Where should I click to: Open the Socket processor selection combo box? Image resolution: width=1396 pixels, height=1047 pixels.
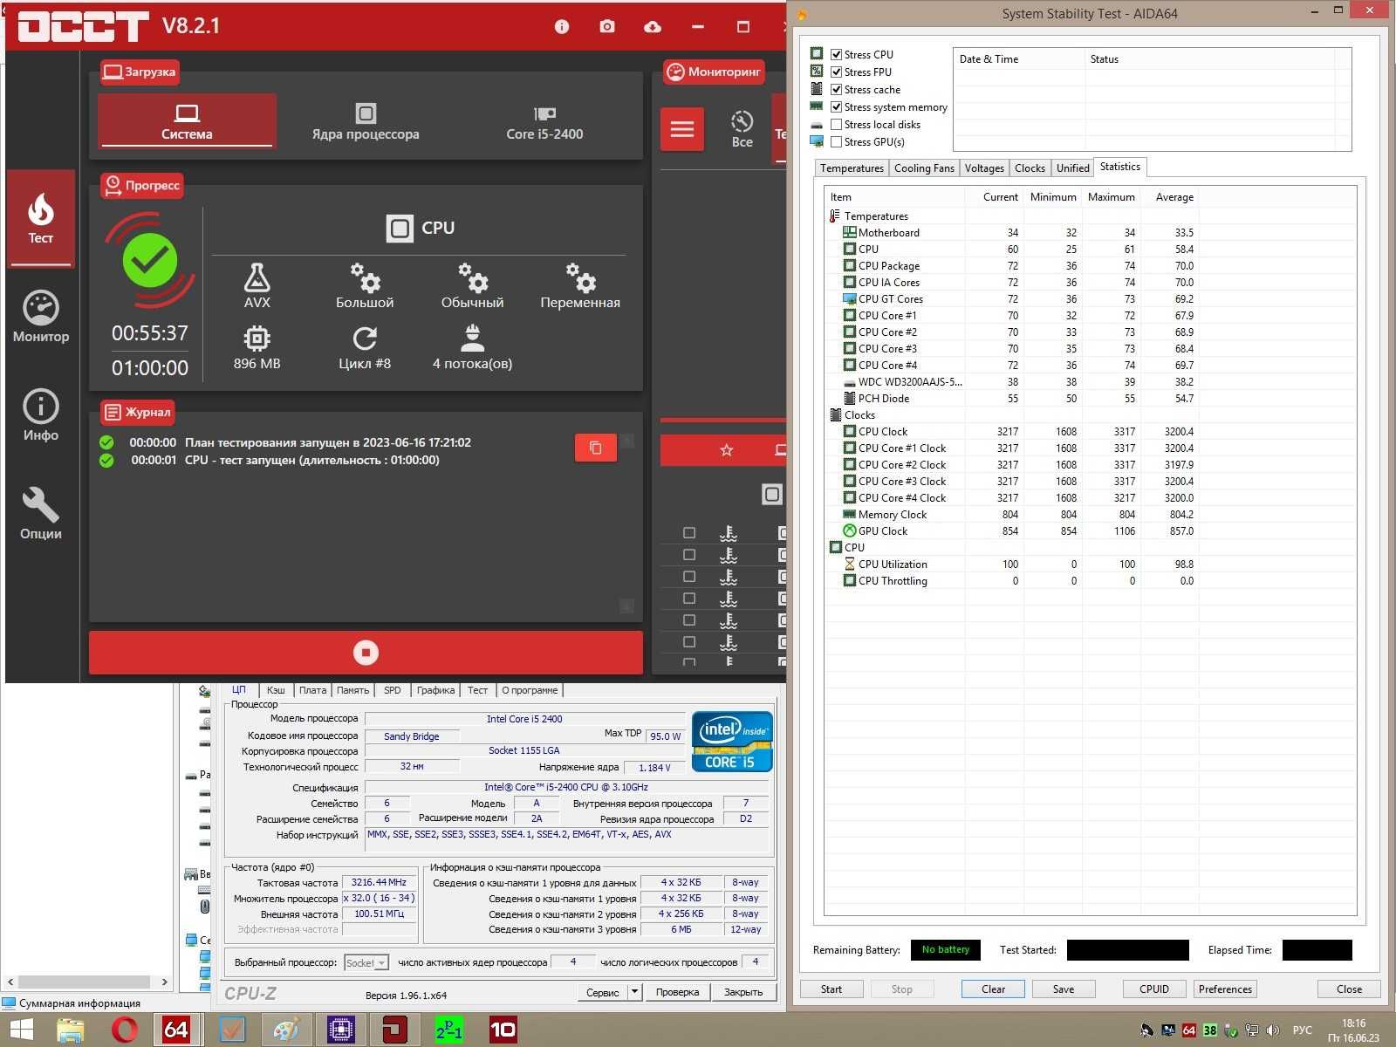366,962
